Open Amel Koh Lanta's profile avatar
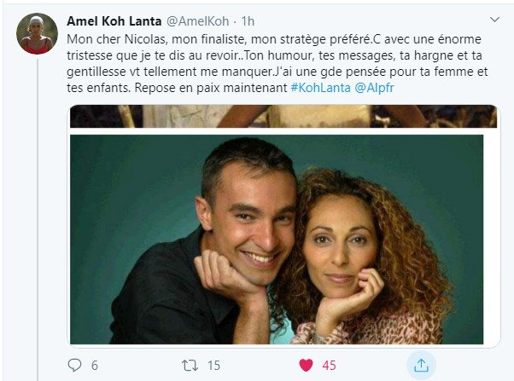Screen dimensions: 514x381 [37, 33]
